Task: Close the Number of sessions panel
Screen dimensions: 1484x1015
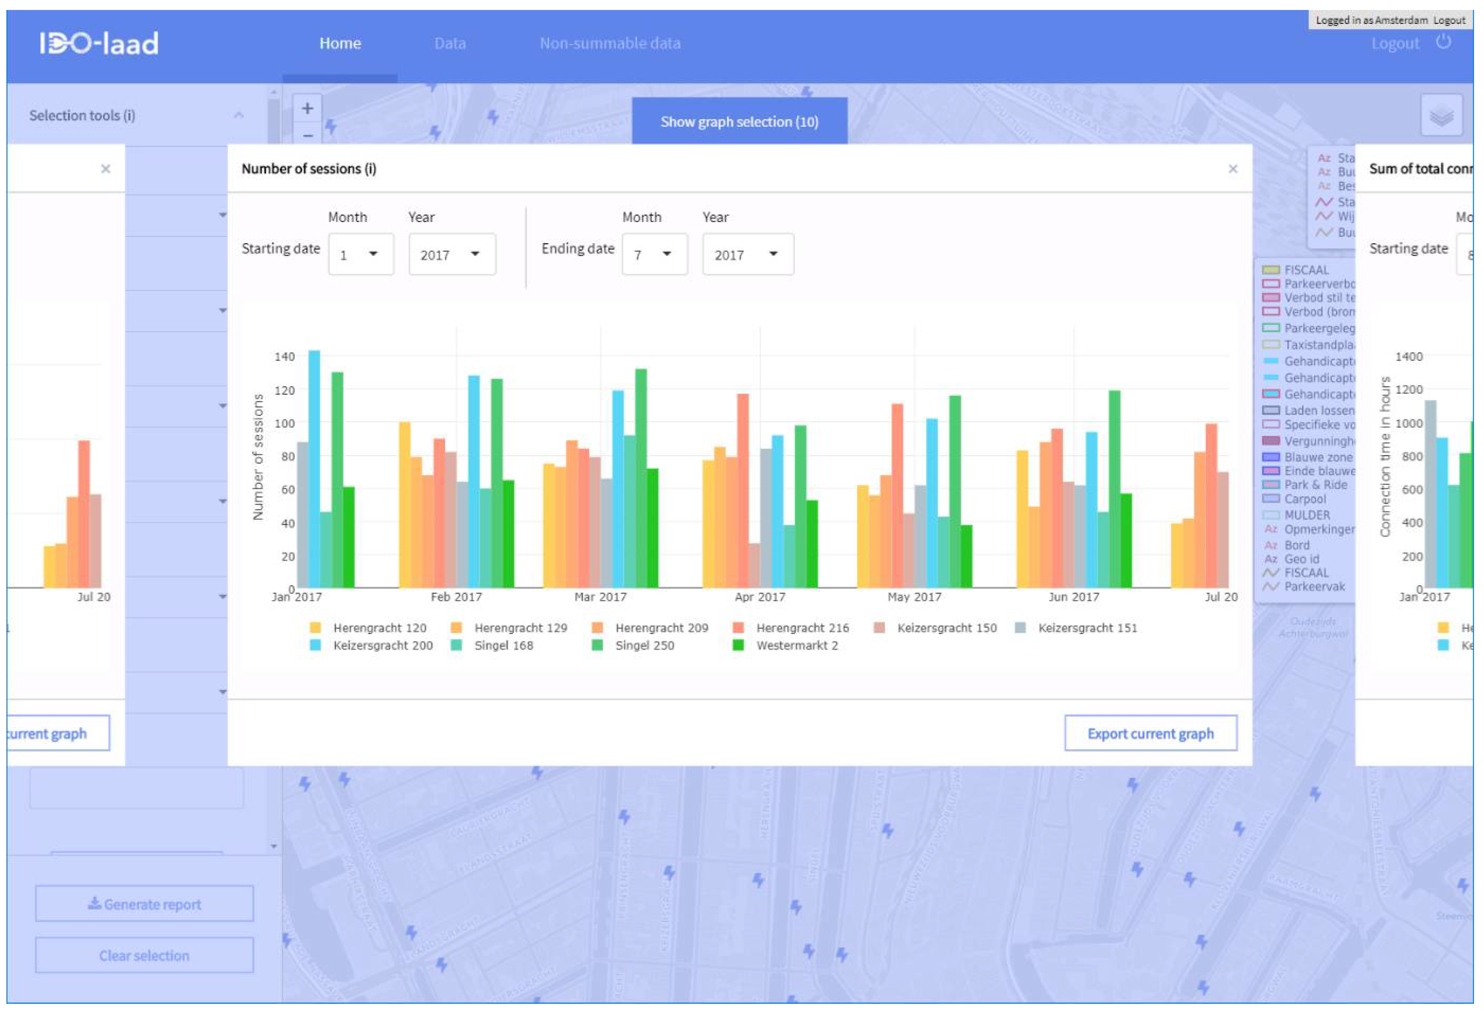Action: [x=1232, y=168]
